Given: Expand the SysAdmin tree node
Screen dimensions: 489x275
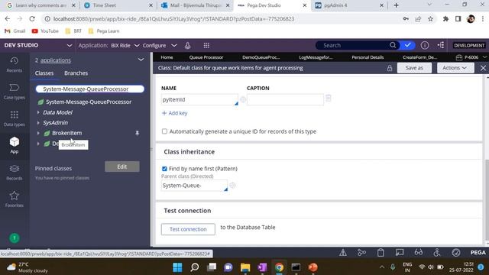Looking at the screenshot, I should pos(38,122).
